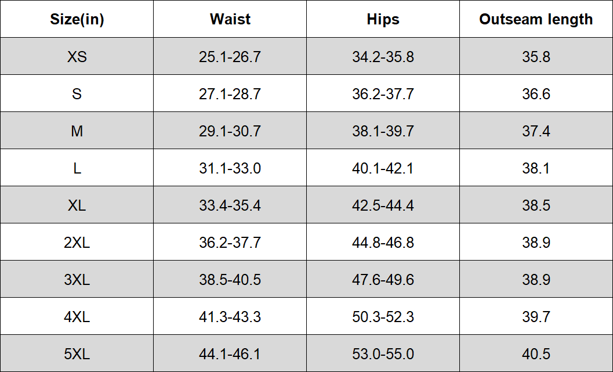This screenshot has height=372, width=613.
Task: Select the Waist column header
Action: (230, 19)
